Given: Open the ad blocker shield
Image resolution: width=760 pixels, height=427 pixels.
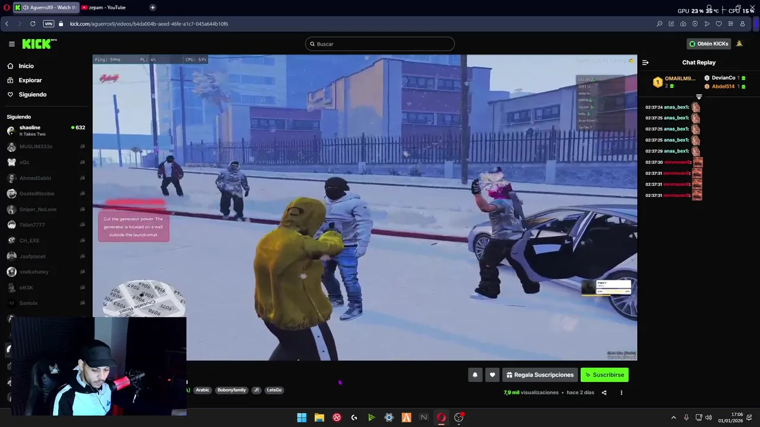Looking at the screenshot, I should (x=695, y=24).
